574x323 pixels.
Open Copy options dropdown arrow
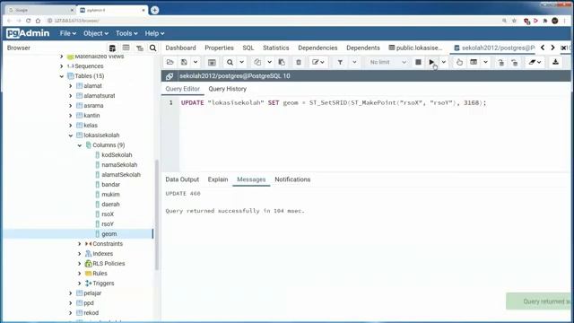click(x=269, y=62)
